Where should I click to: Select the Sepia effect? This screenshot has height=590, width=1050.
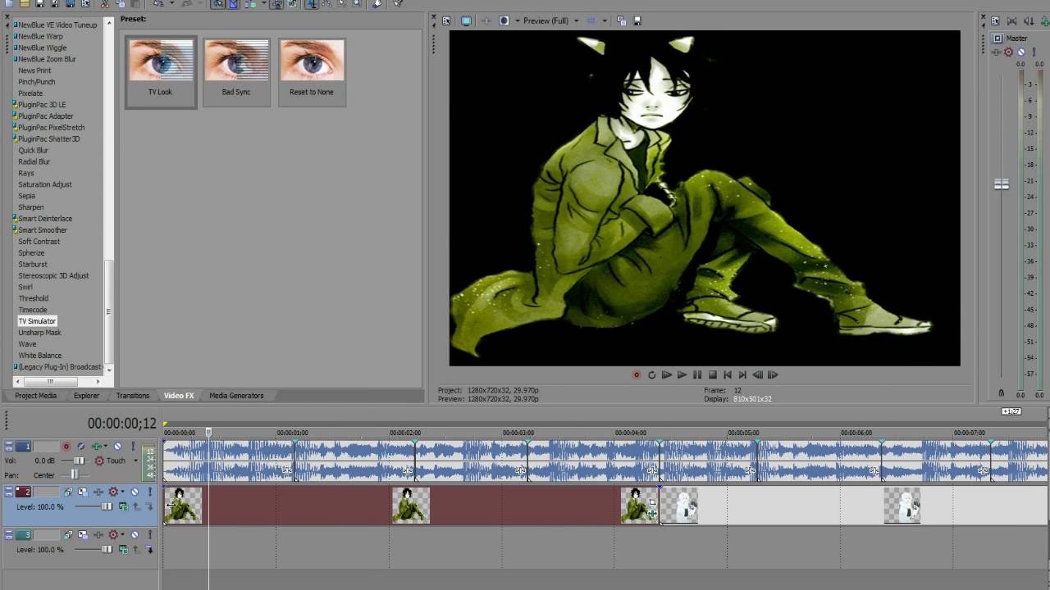[x=26, y=196]
